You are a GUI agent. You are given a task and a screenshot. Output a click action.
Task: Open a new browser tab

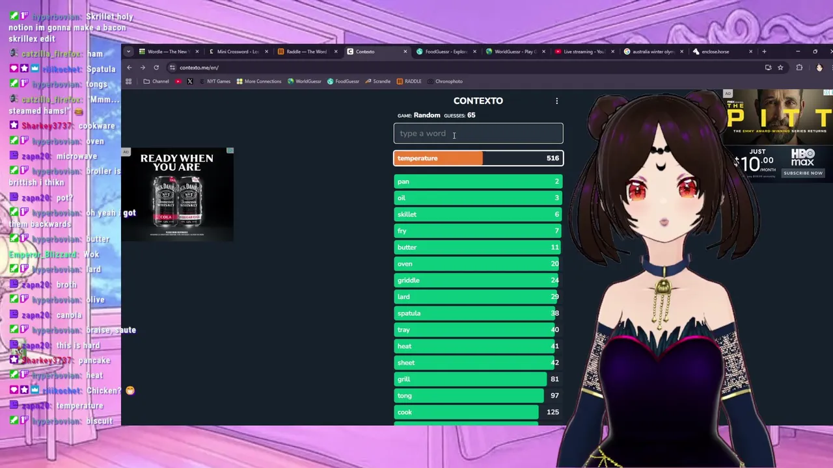click(764, 51)
